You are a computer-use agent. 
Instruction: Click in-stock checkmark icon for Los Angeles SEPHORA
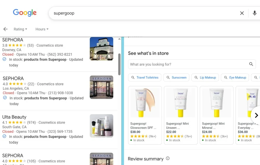tap(5, 98)
